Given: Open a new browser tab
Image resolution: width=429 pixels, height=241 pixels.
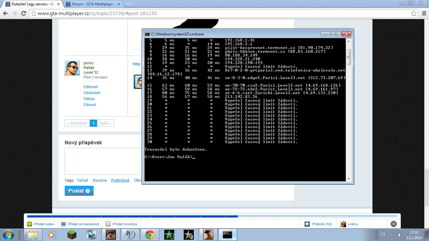Looking at the screenshot, I should [x=129, y=4].
